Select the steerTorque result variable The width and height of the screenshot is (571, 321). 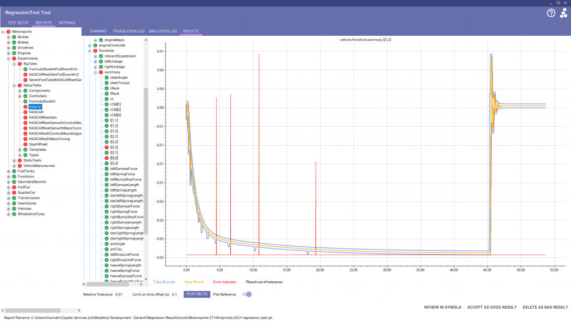click(x=120, y=83)
